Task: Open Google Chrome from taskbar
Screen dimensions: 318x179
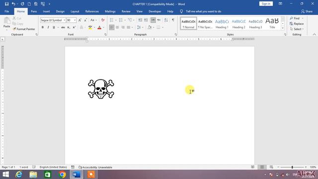Action: [x=62, y=175]
